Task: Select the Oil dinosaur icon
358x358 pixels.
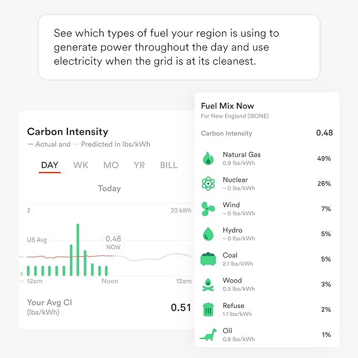Action: coord(208,335)
